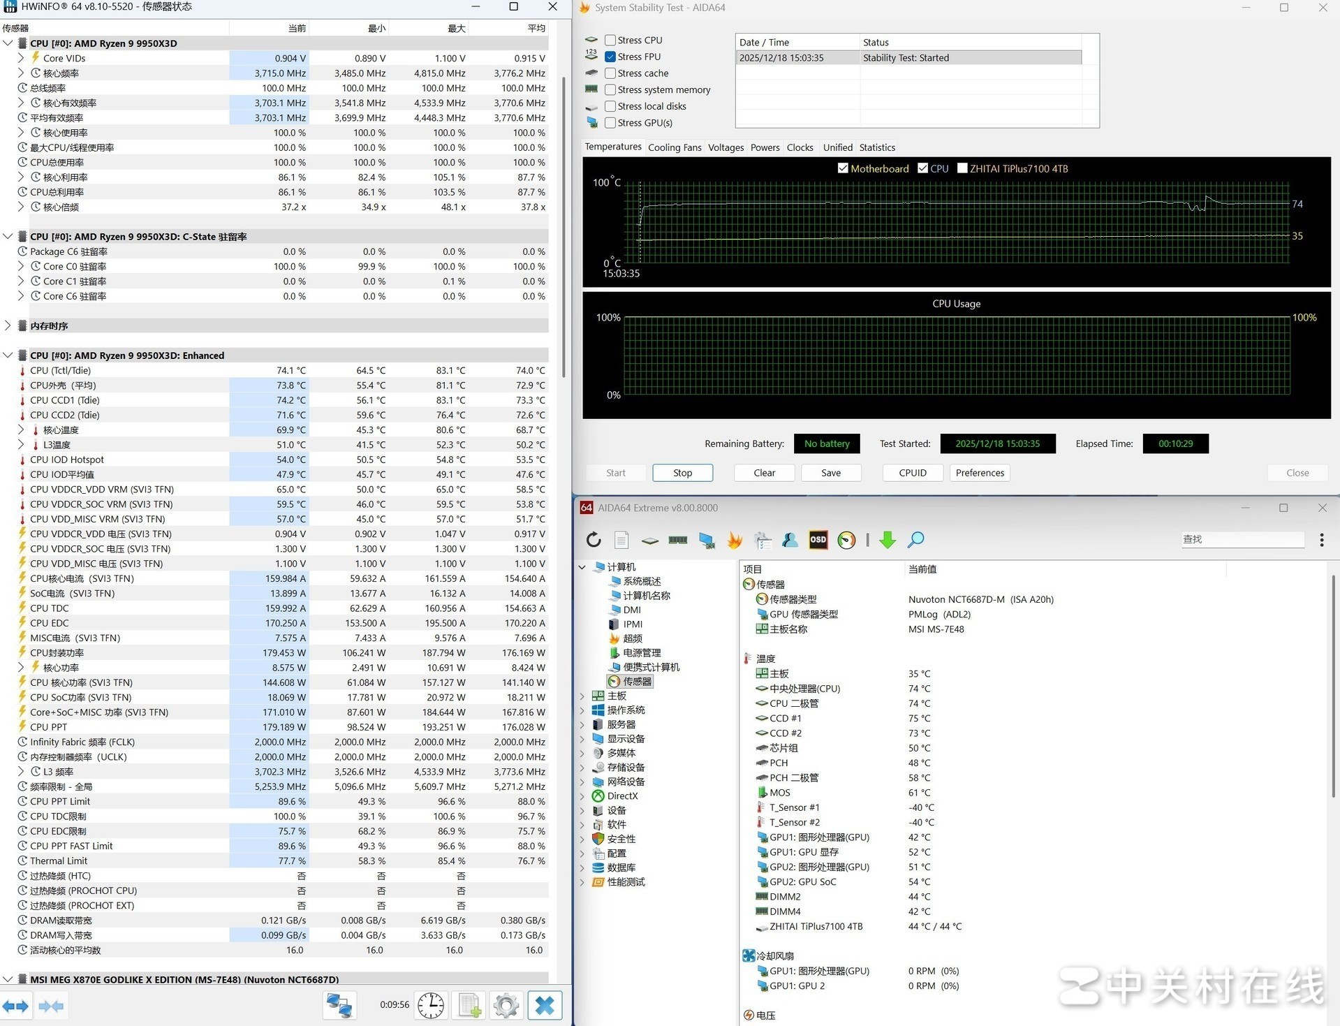Click the 查找 search field in AIDA64

1242,539
